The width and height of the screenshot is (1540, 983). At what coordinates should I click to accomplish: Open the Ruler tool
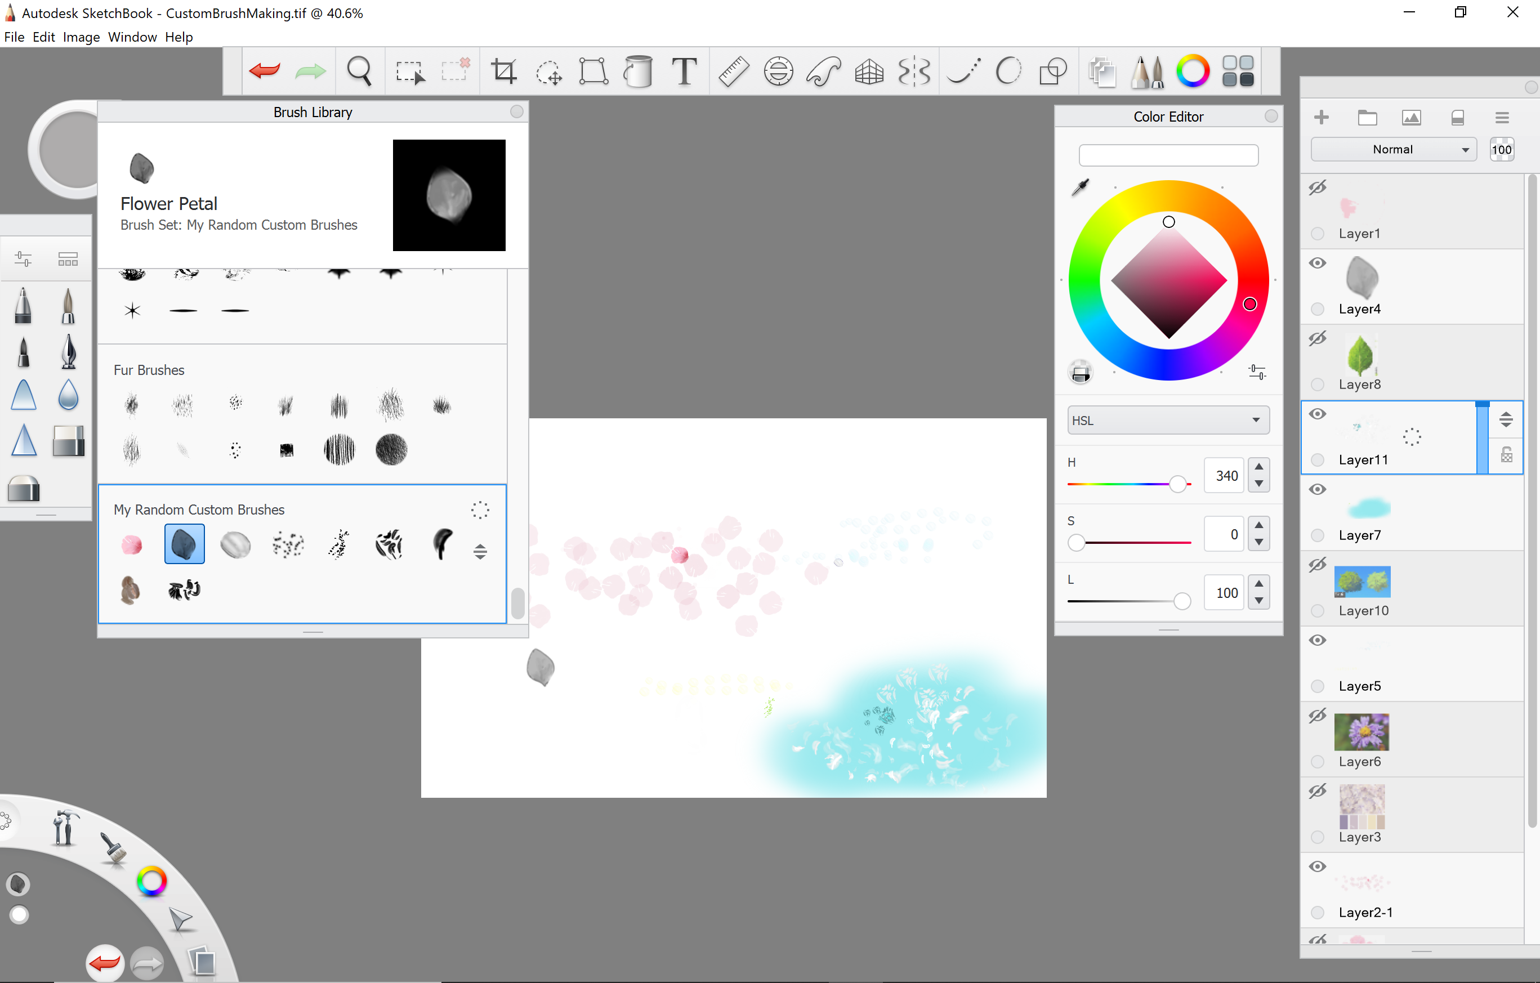tap(733, 71)
